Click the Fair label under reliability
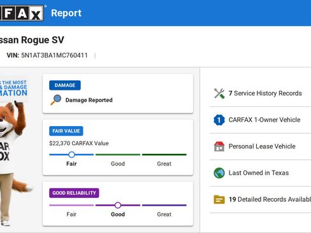311x233 pixels. (x=71, y=215)
